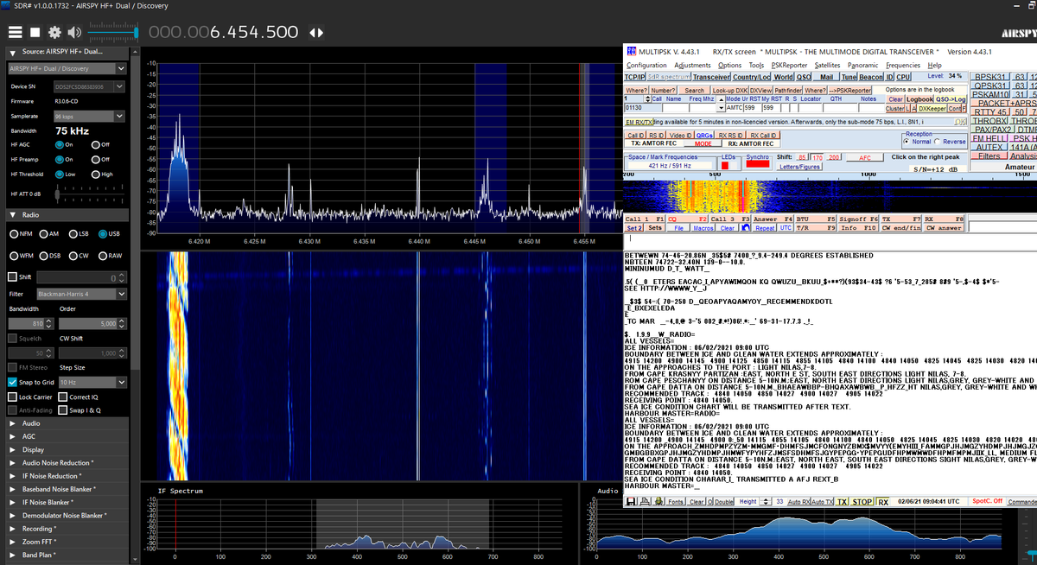Click the MultiPSK audio waterfall display

pos(830,195)
